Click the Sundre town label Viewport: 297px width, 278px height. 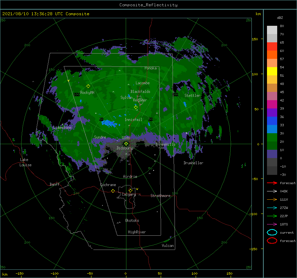(x=100, y=137)
